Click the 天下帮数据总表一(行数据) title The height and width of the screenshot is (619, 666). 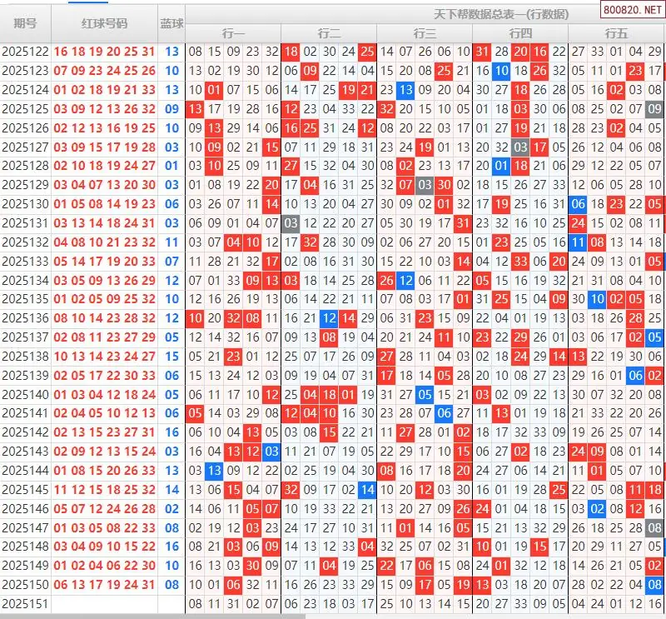click(490, 14)
